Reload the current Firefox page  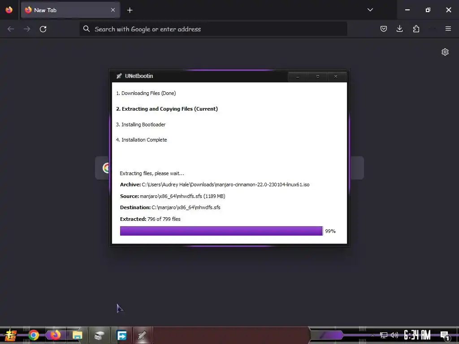tap(43, 29)
